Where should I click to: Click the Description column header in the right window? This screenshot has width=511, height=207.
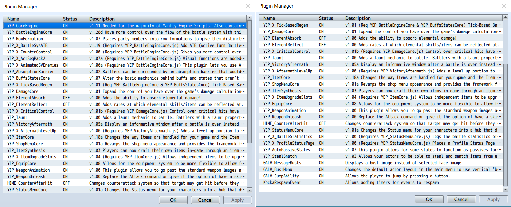pyautogui.click(x=422, y=18)
